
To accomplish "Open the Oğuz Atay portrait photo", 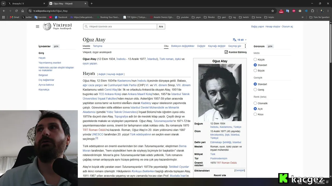I will click(220, 92).
